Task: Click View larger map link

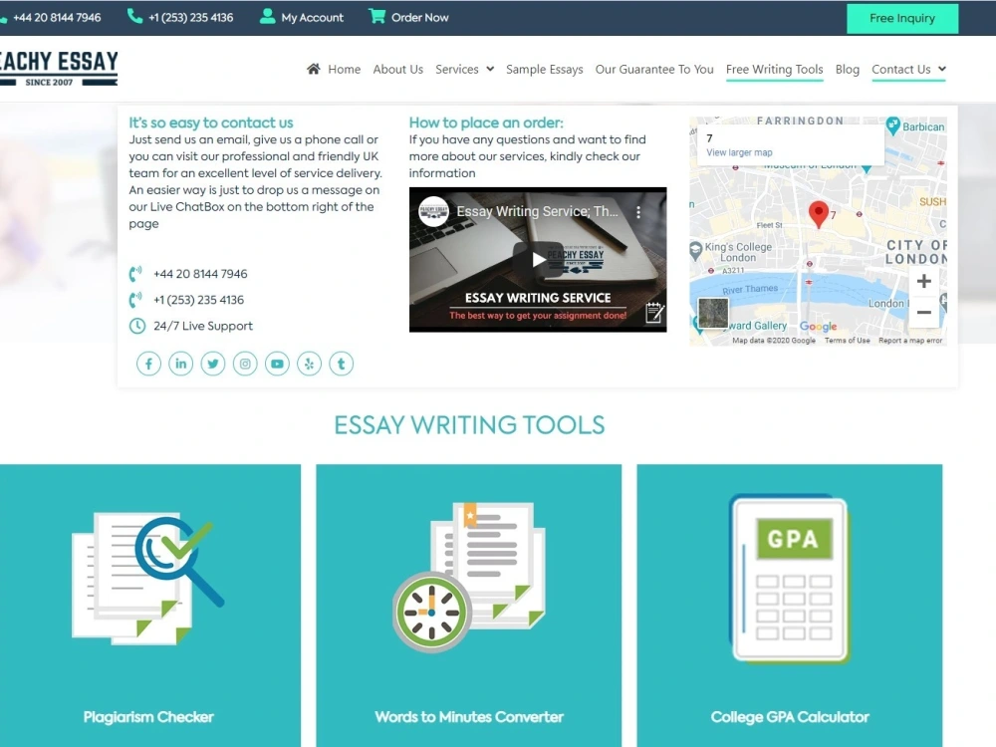Action: pos(739,152)
